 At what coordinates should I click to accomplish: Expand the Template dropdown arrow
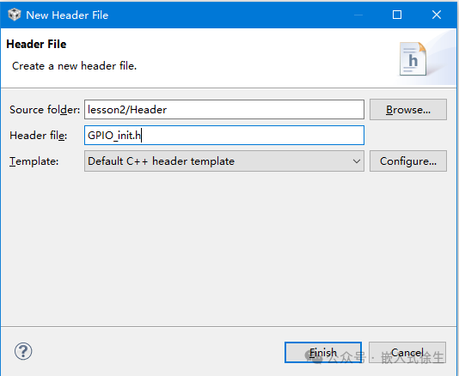pos(356,161)
